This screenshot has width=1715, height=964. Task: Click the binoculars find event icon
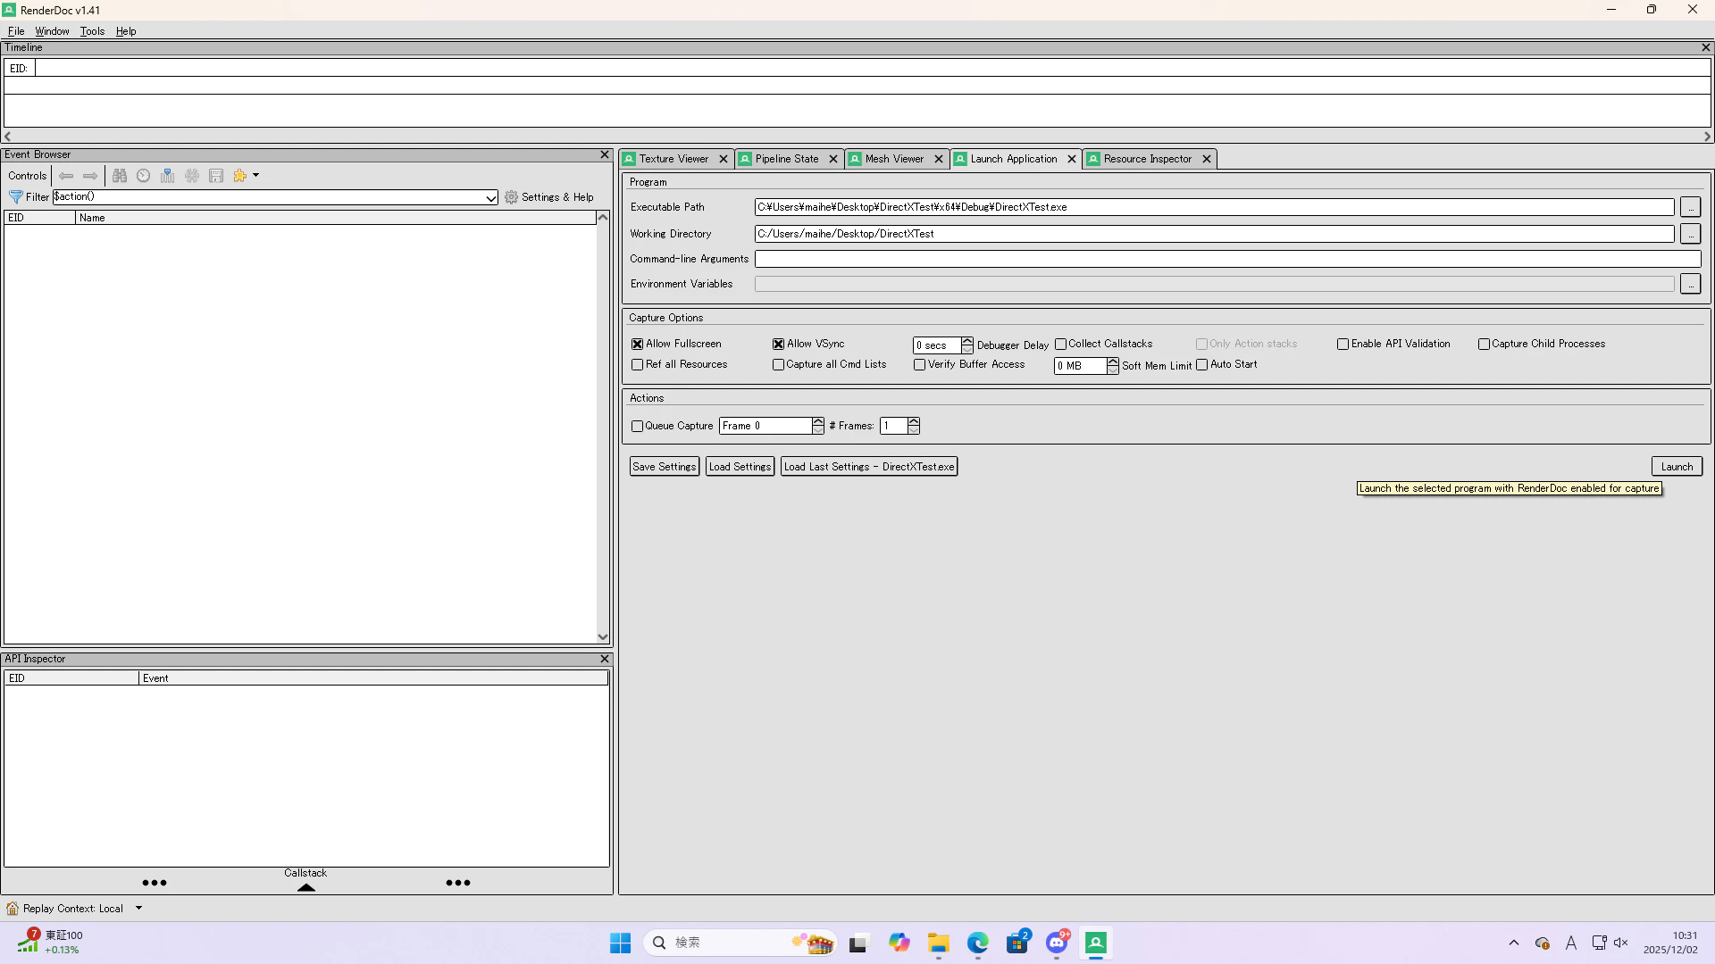click(120, 176)
